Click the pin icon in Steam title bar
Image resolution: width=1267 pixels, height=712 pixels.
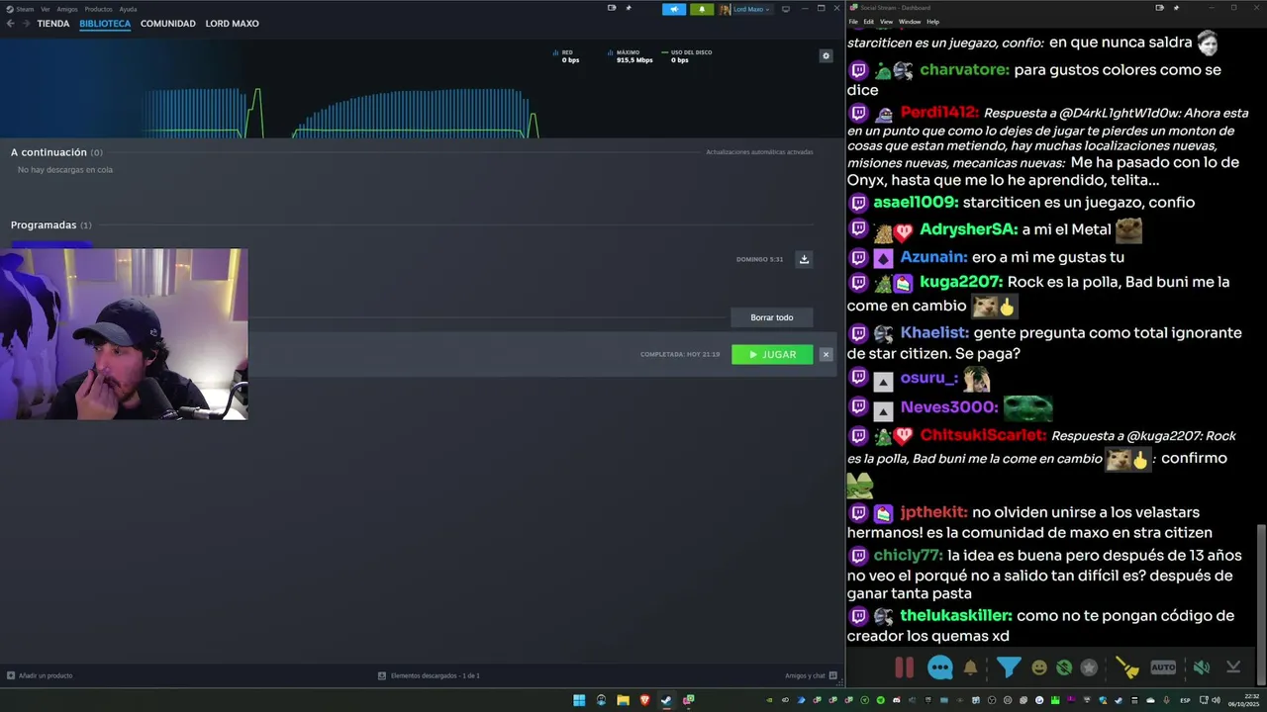[628, 8]
